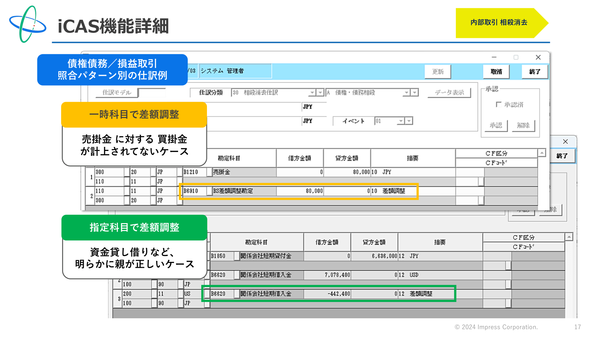602x339 pixels.
Task: Click the 承認 button in the front window's 承認 group
Action: click(x=496, y=125)
